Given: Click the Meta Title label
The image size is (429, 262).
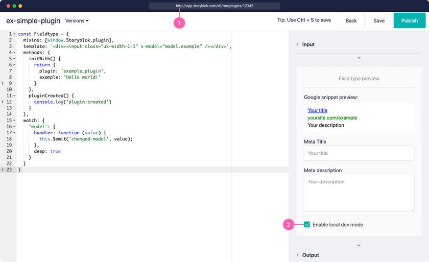Looking at the screenshot, I should coord(315,141).
